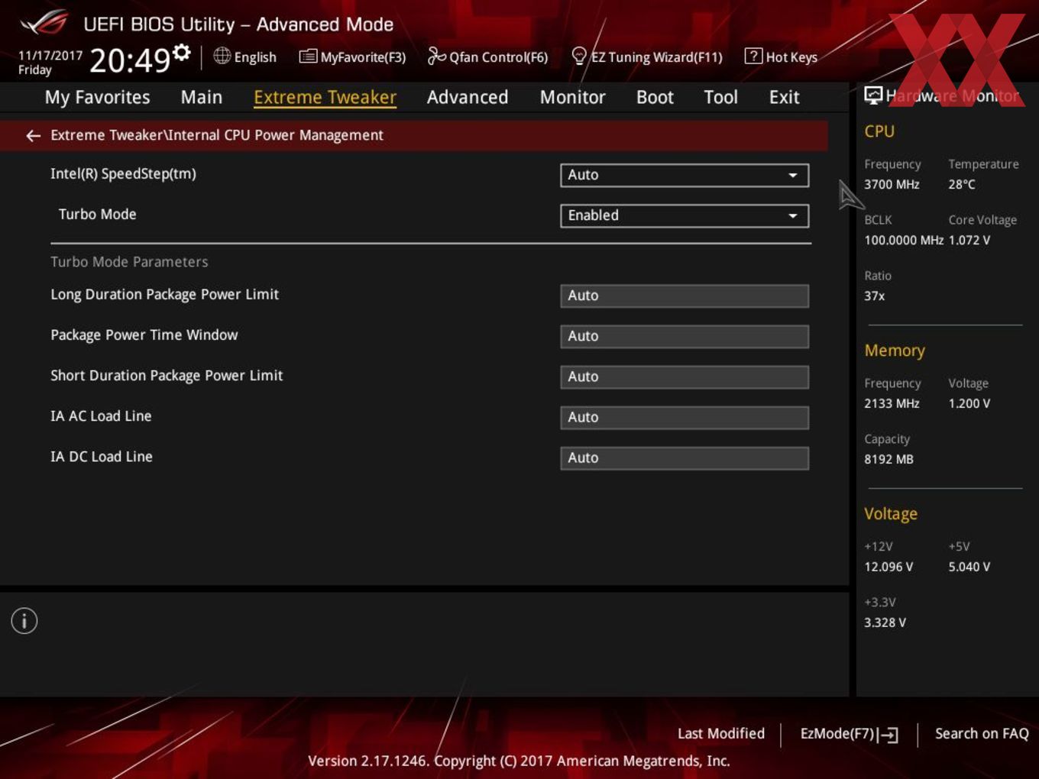Viewport: 1039px width, 779px height.
Task: Show the Hot Keys label
Action: pyautogui.click(x=791, y=57)
